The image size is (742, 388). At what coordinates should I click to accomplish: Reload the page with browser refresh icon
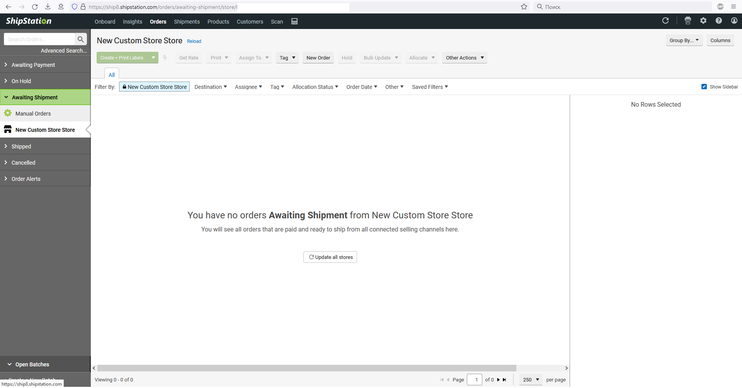[35, 7]
